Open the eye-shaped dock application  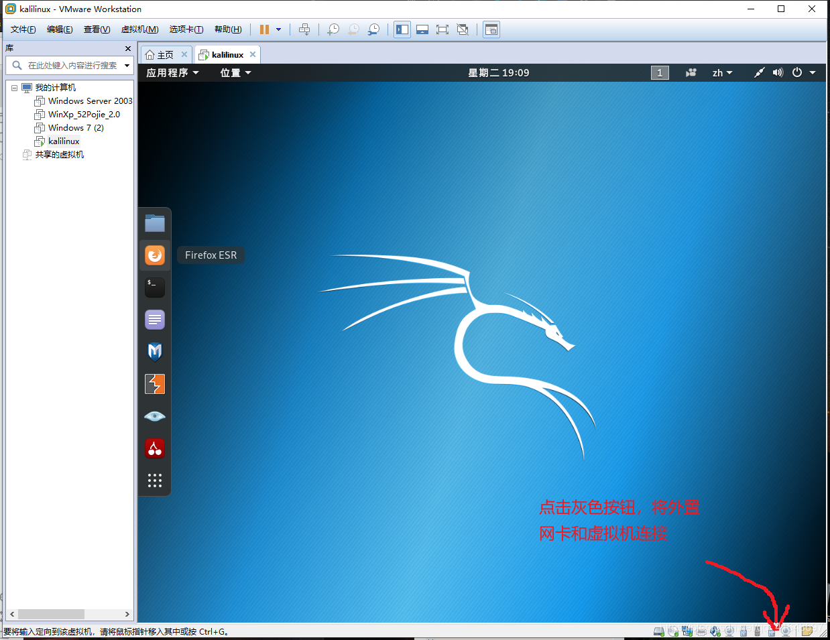click(155, 416)
